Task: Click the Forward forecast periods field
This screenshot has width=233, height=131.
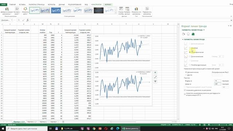Action: click(218, 81)
